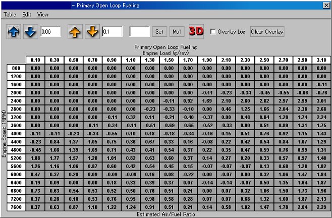Select cell -0.22 in the 6000 row
332x218 pixels.
188,175
